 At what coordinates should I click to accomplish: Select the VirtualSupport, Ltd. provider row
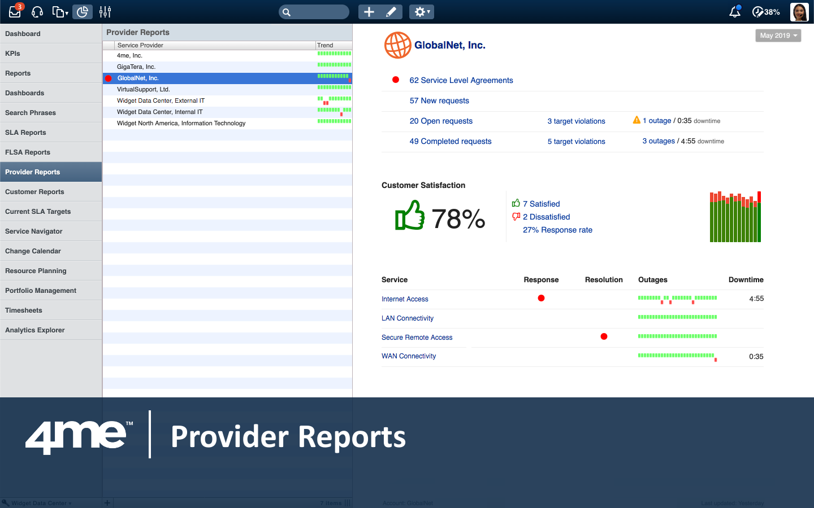click(x=227, y=90)
